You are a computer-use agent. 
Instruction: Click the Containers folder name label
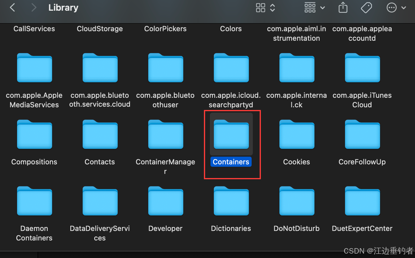point(231,162)
